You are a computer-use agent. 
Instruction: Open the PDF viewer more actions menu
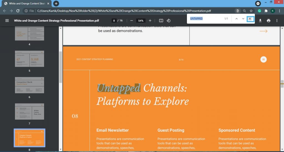pos(277,20)
